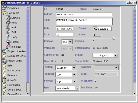Expand the empty Subtype dropdown
This screenshot has height=103, width=138.
107,68
